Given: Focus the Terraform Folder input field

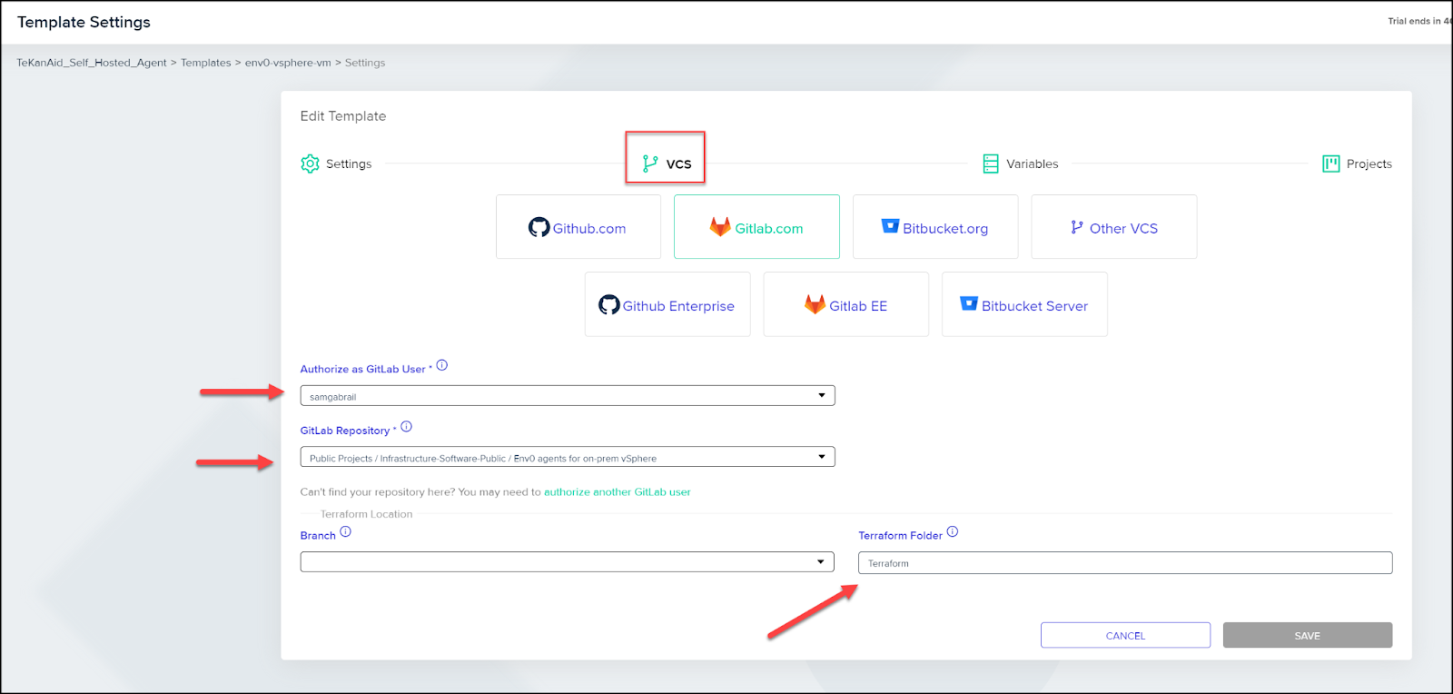Looking at the screenshot, I should tap(1125, 563).
